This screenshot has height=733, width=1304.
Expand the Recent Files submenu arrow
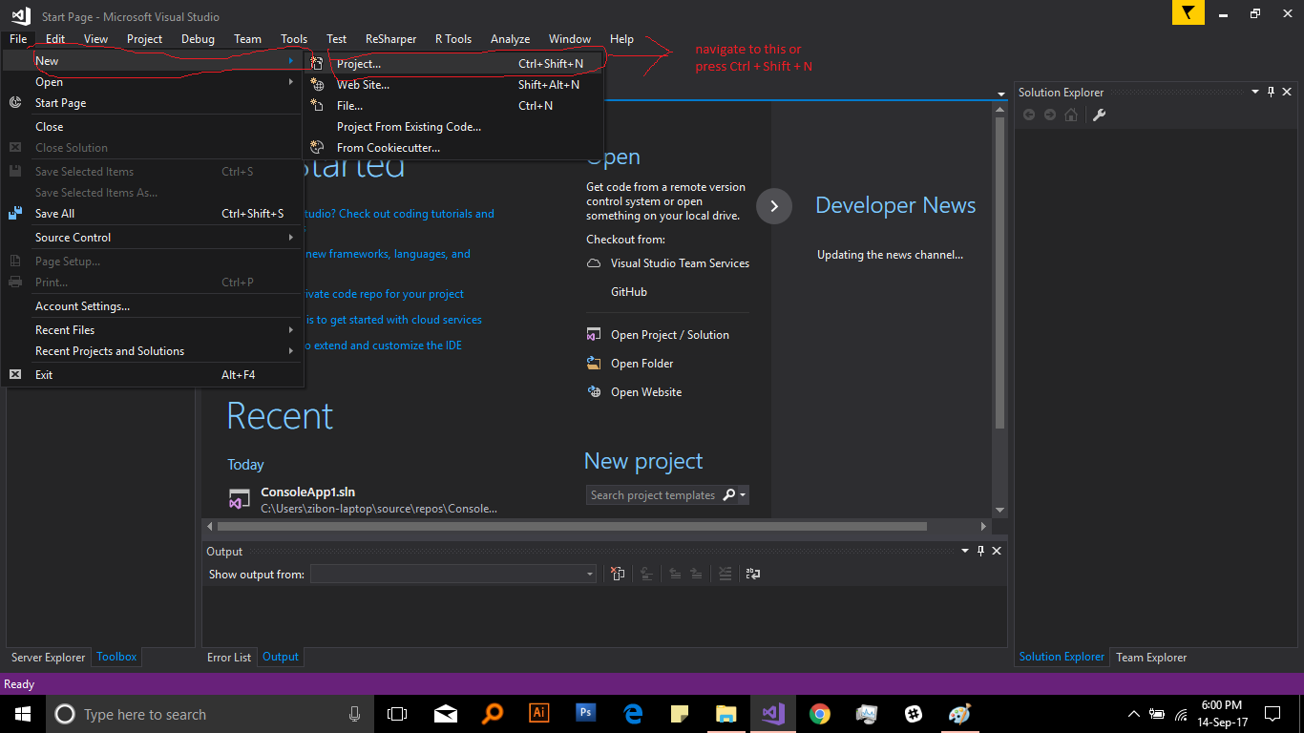coord(291,330)
